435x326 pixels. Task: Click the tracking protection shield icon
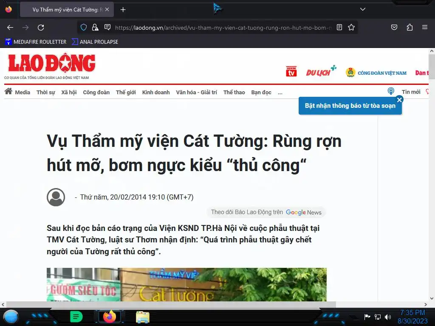click(84, 27)
